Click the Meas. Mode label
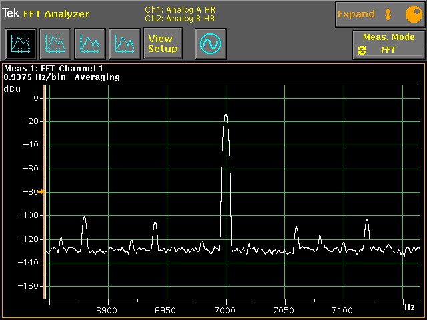The image size is (427, 320). pos(389,37)
